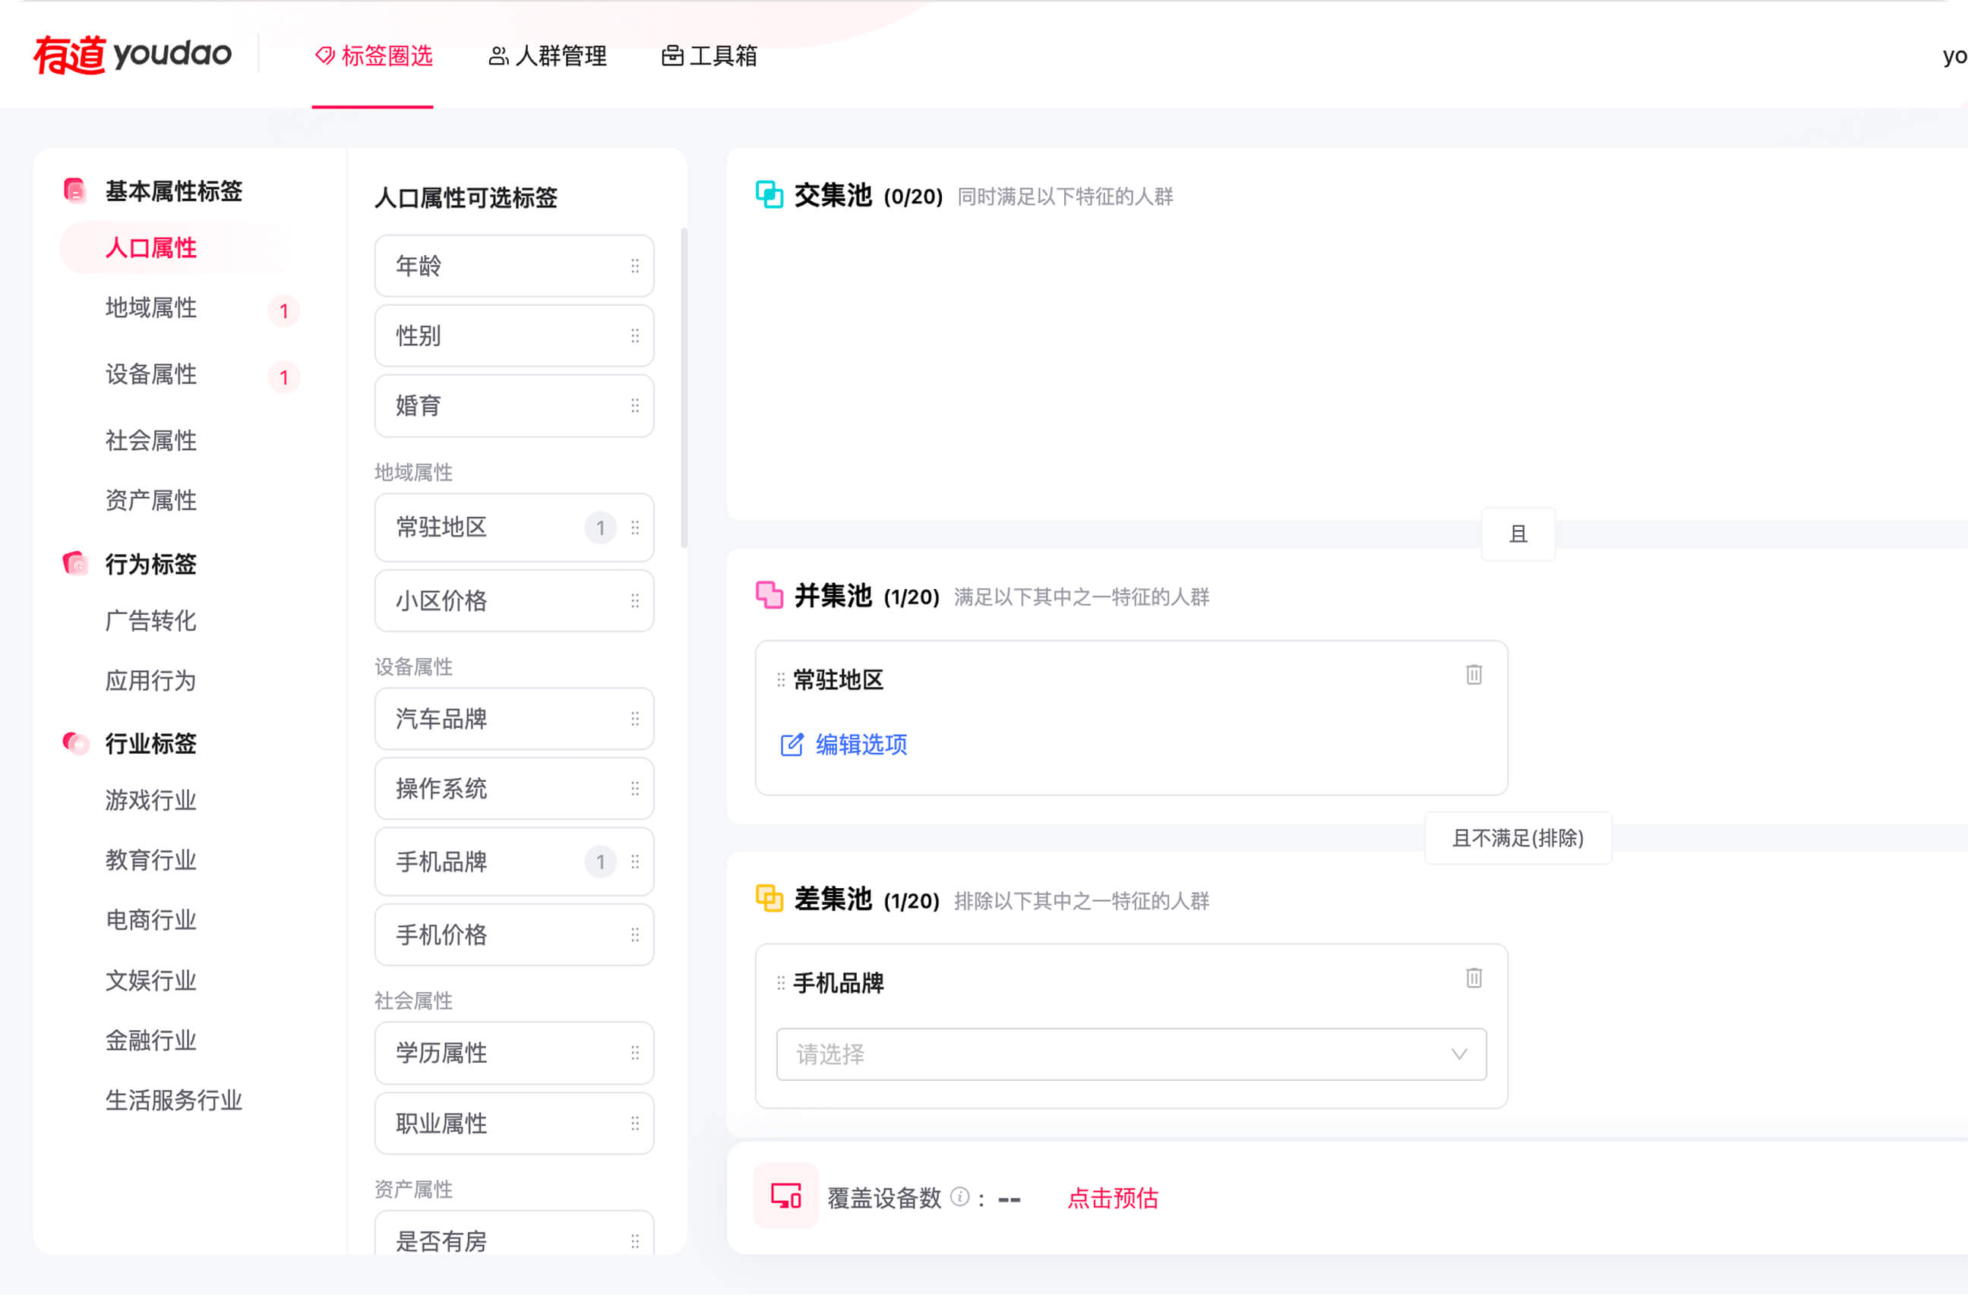Viewport: 1968px width, 1295px height.
Task: Delete the 常驻地区 card with trash icon
Action: 1474,674
